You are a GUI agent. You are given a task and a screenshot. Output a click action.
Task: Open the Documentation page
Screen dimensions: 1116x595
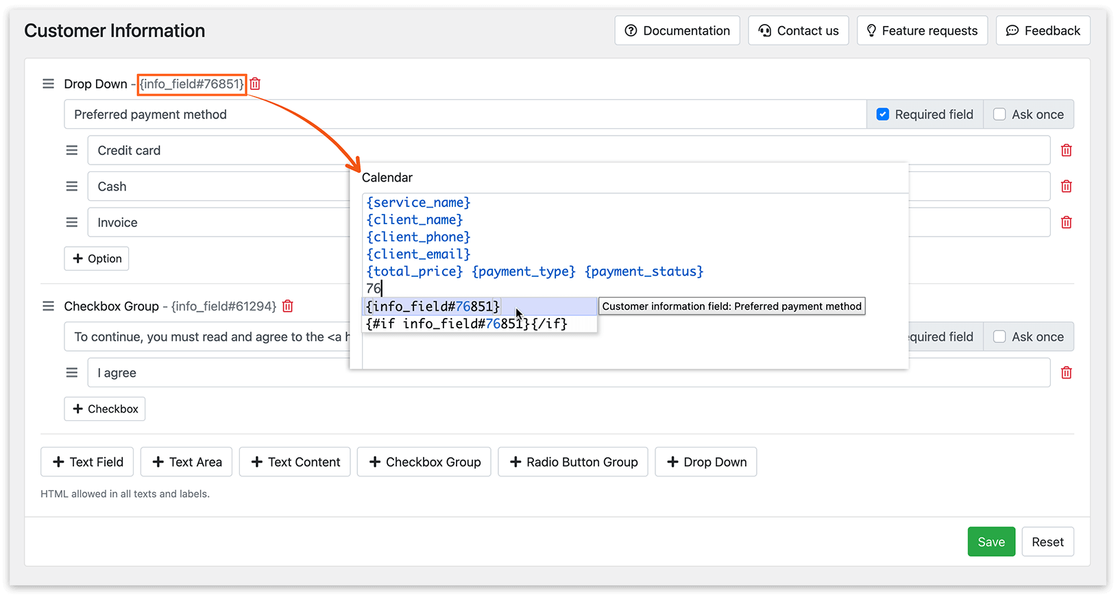[x=677, y=31]
